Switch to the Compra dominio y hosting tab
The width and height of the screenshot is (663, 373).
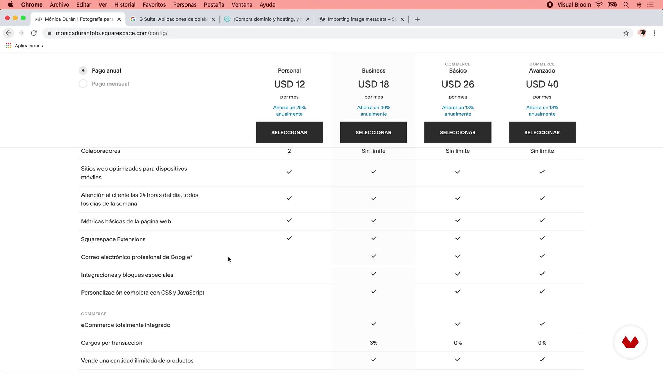(x=267, y=19)
